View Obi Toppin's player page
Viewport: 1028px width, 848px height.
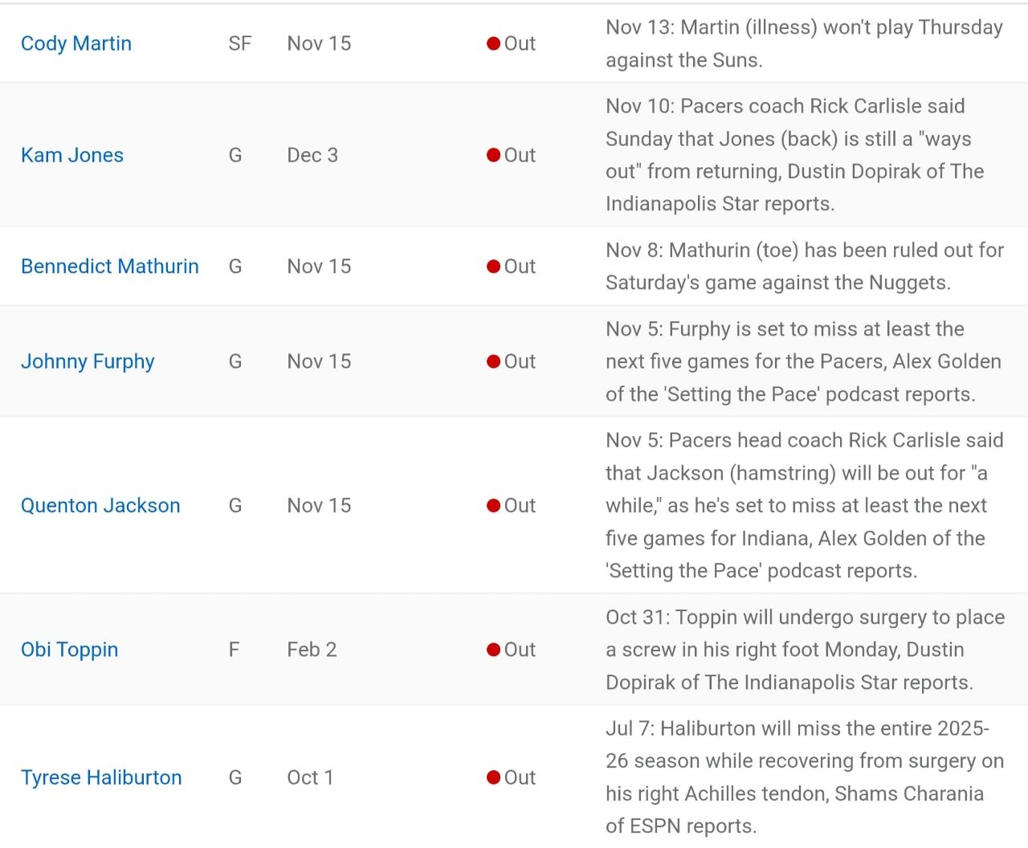pyautogui.click(x=70, y=650)
